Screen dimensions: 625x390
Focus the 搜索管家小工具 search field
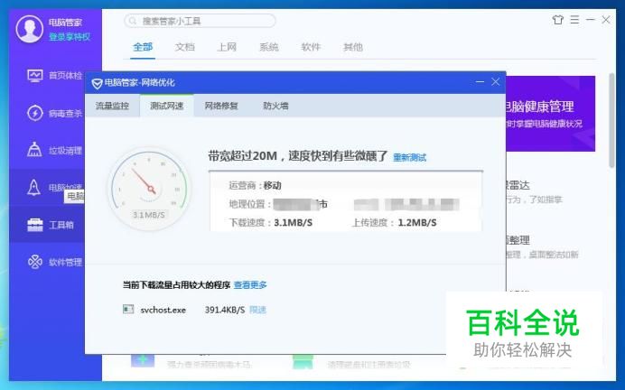[x=200, y=21]
